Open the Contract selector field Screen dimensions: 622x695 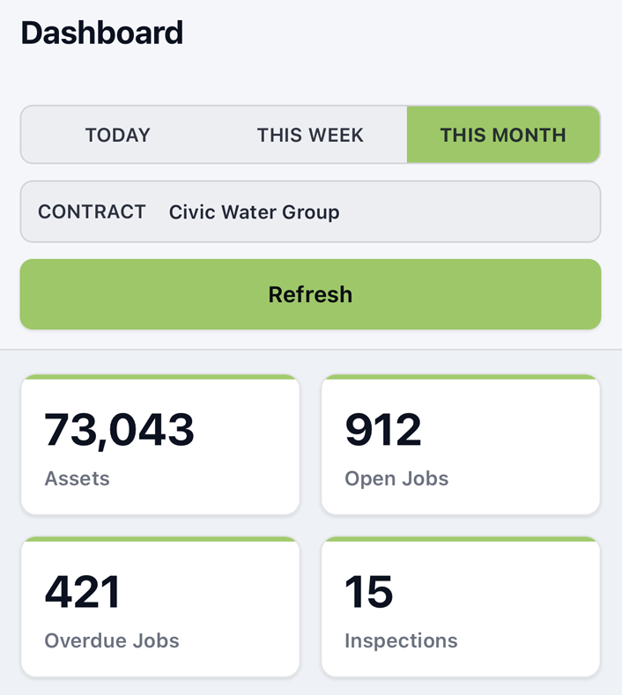[458, 211]
